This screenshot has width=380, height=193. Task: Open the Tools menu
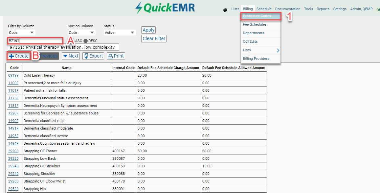click(308, 9)
